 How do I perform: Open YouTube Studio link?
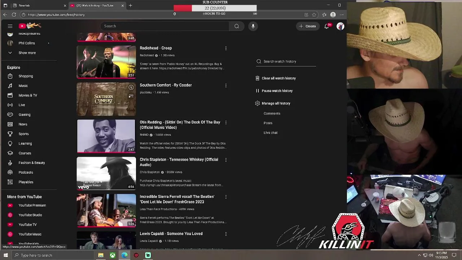click(30, 215)
